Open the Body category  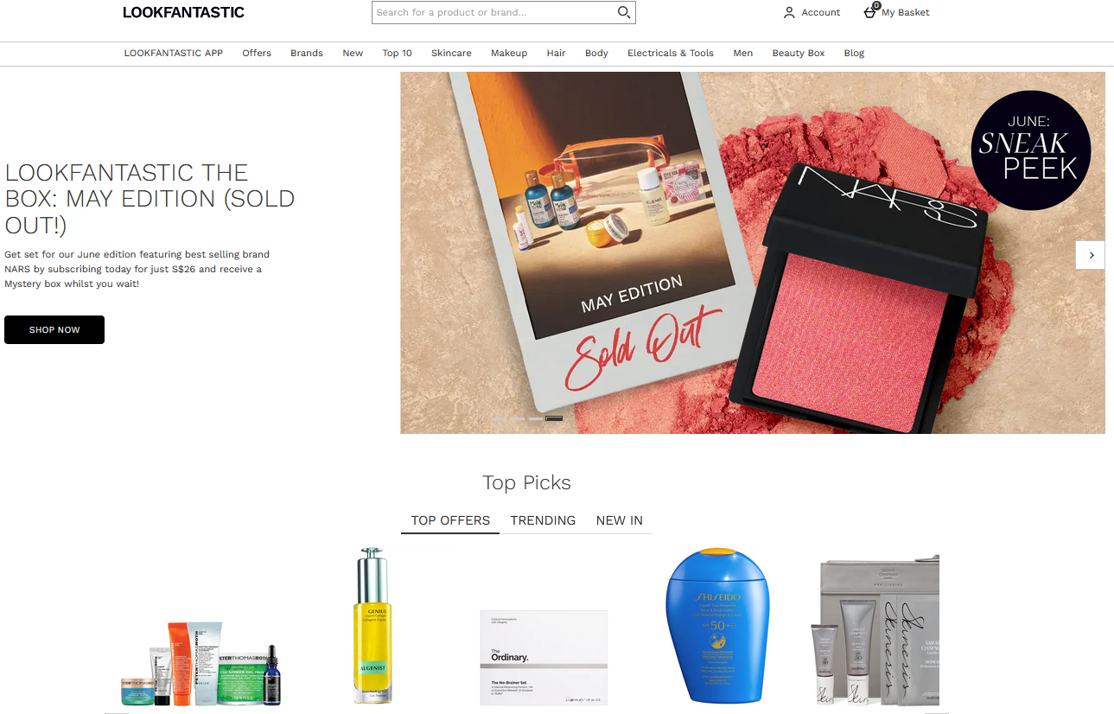coord(596,53)
